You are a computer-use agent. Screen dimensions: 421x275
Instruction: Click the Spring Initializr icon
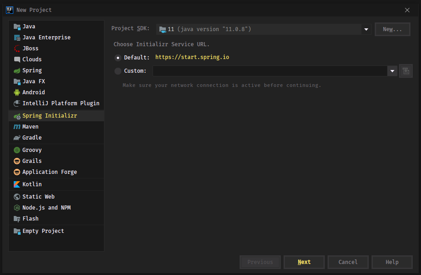click(17, 116)
